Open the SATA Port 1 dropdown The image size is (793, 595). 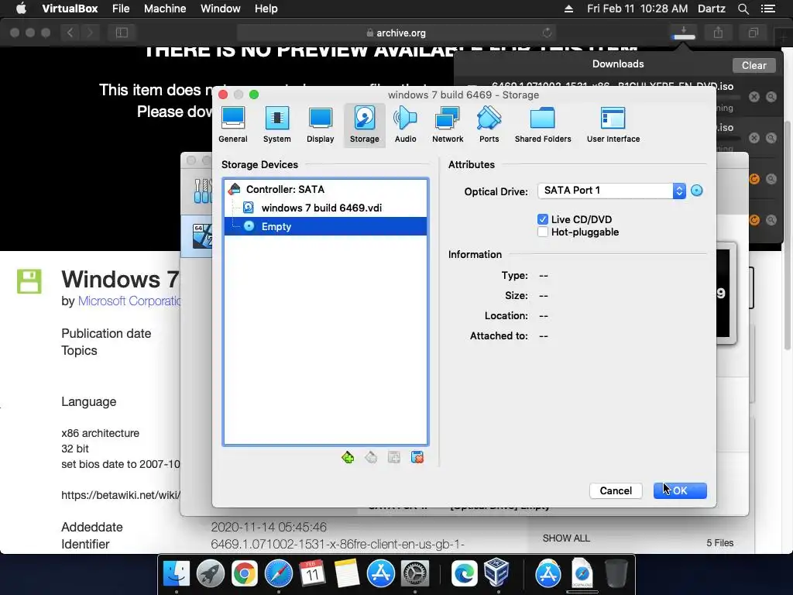[612, 191]
